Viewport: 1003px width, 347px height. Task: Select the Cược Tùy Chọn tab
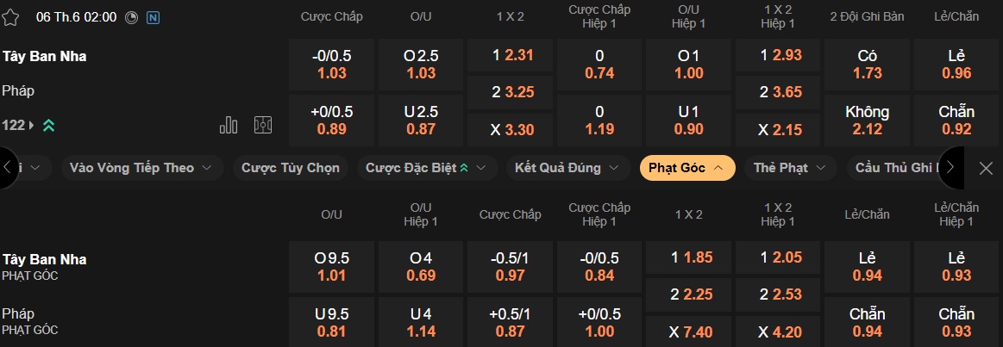291,168
